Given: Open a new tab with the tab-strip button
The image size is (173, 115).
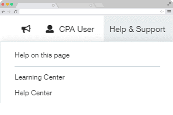Looking at the screenshot, I should 99,5.
